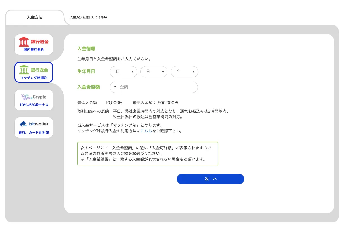
Task: Open the 年 year dropdown
Action: pos(184,72)
